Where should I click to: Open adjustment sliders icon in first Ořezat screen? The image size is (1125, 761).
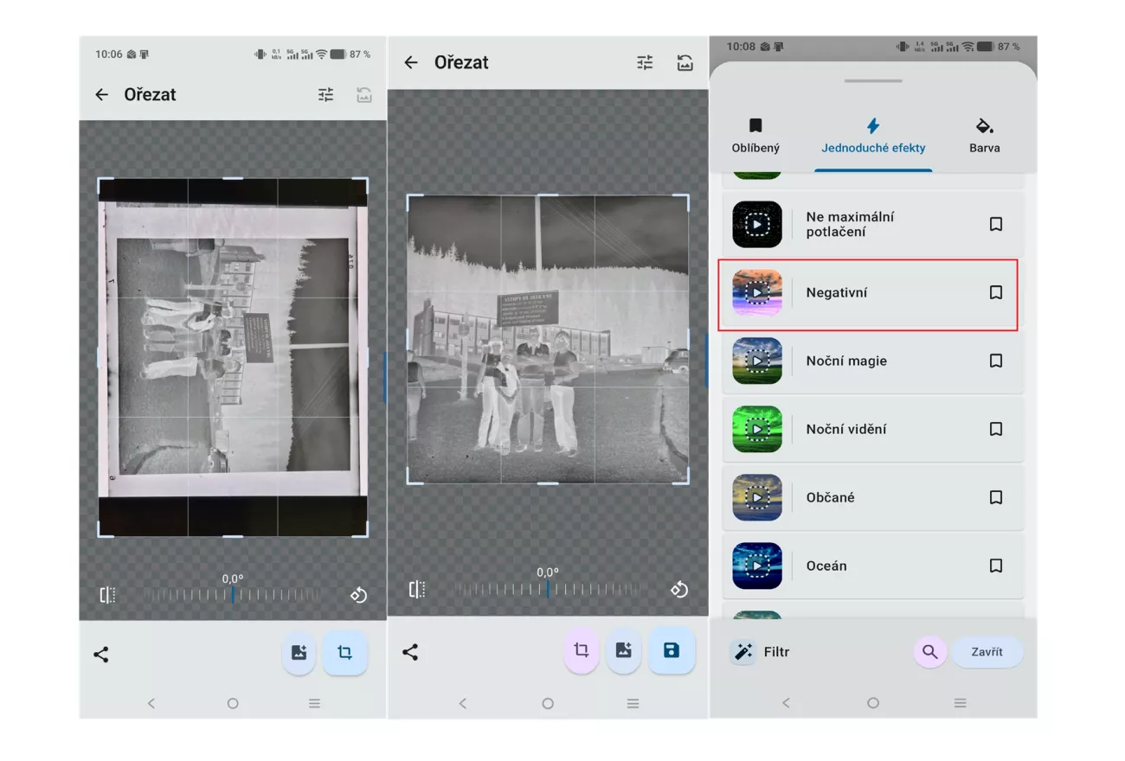[x=325, y=95]
